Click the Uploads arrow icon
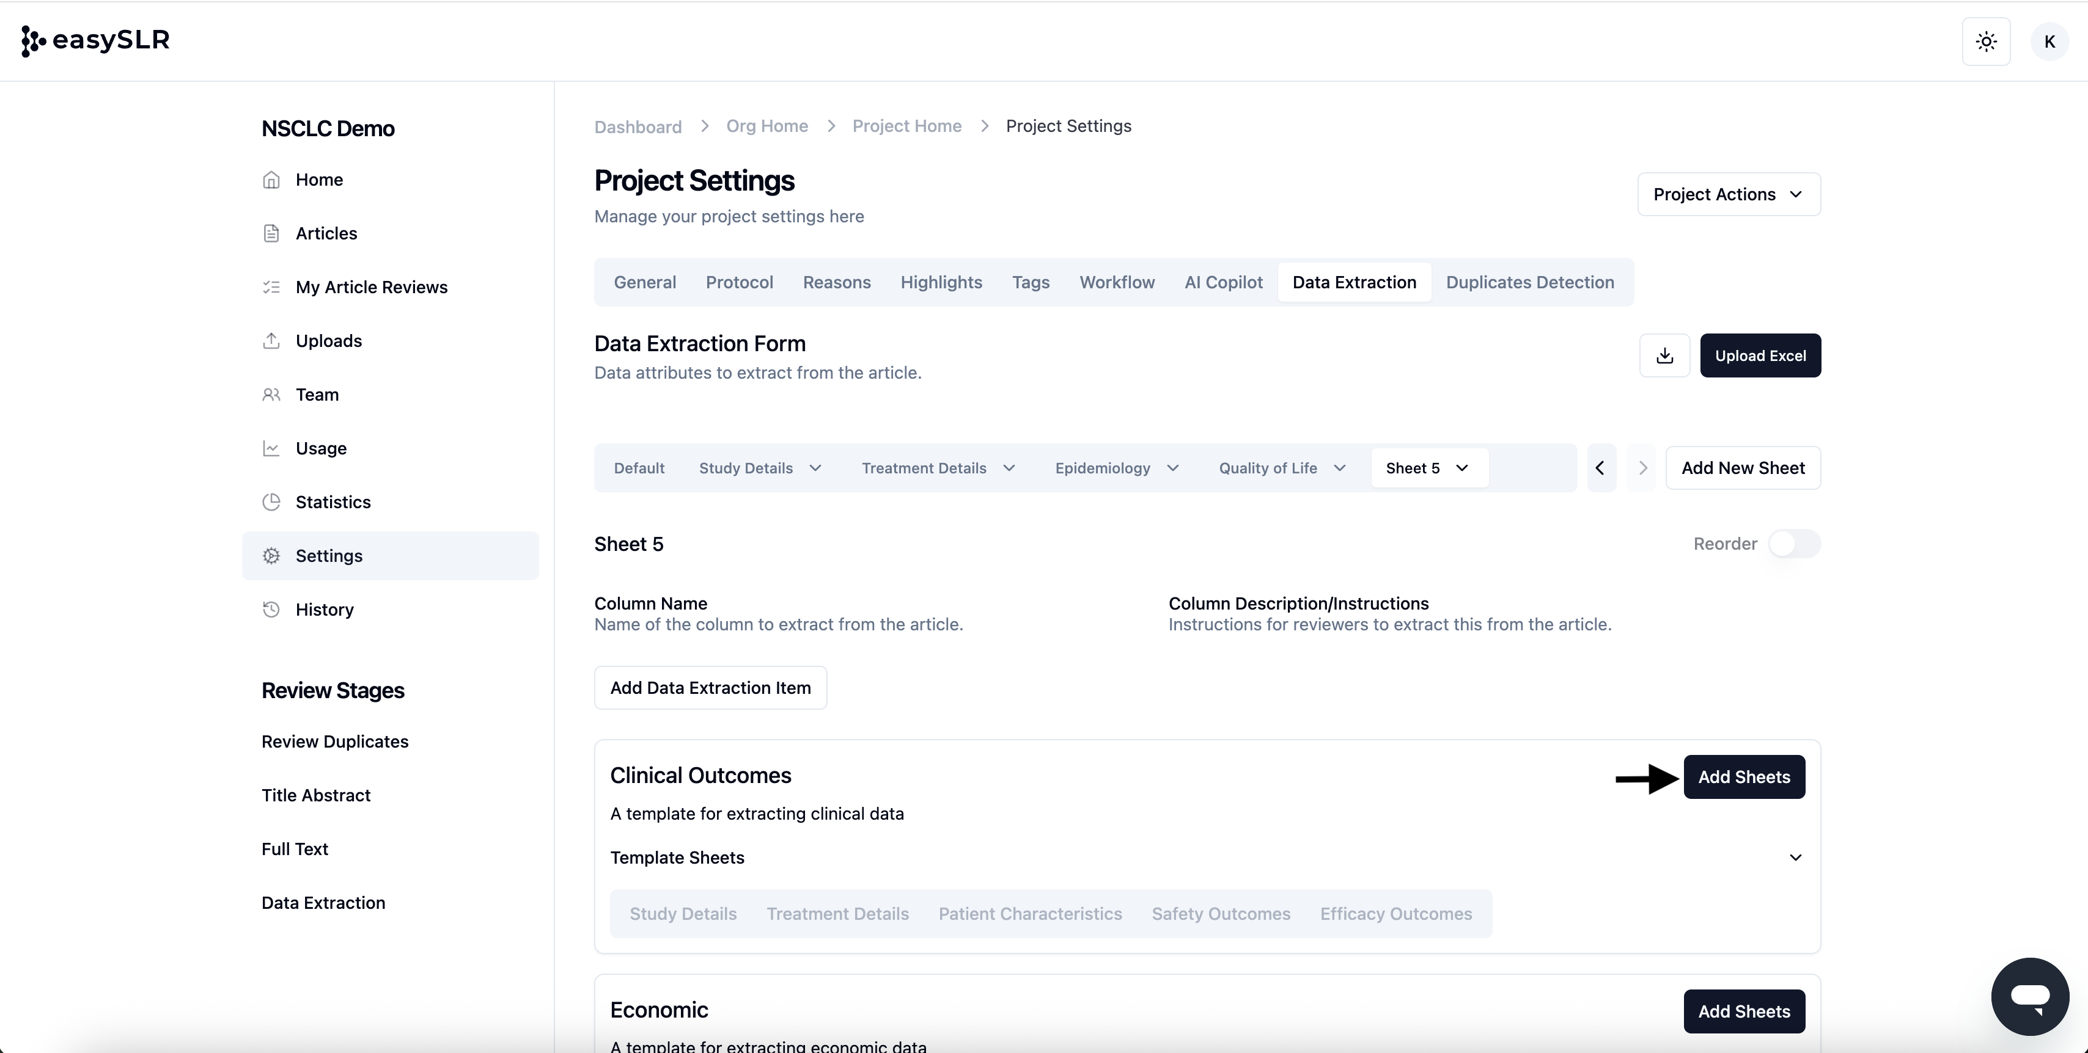This screenshot has height=1053, width=2088. pyautogui.click(x=271, y=341)
